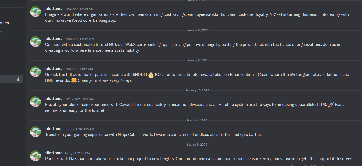Click the sun emoji before Claim your share
The height and width of the screenshot is (166, 362).
[x=74, y=80]
